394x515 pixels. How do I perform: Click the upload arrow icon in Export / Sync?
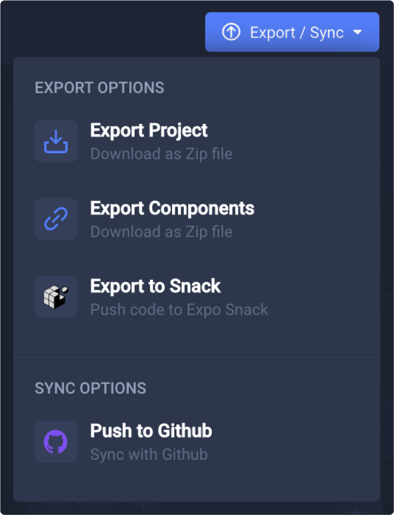(x=231, y=32)
